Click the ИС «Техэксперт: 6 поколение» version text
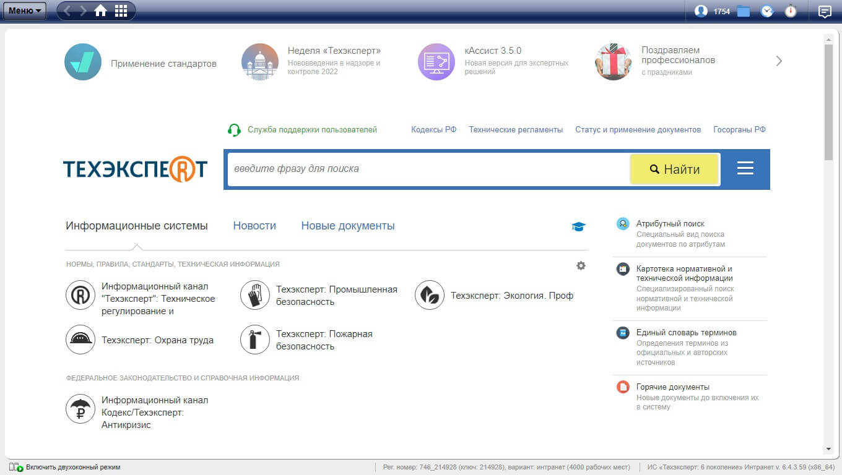The width and height of the screenshot is (842, 475). point(741,468)
